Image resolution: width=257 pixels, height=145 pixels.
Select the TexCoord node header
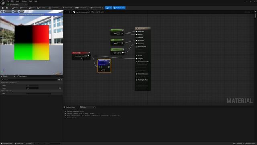coord(81,53)
